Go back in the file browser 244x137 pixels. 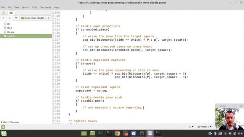tap(3, 18)
